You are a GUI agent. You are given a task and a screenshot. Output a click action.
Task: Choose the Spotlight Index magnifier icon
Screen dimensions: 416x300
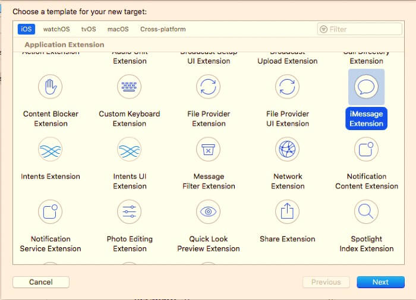[367, 212]
